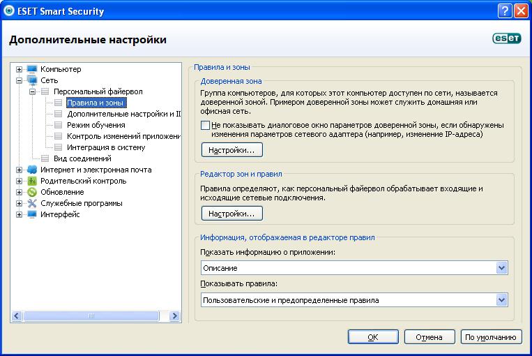Select the Компьютер tree label
The image size is (532, 356).
(61, 69)
